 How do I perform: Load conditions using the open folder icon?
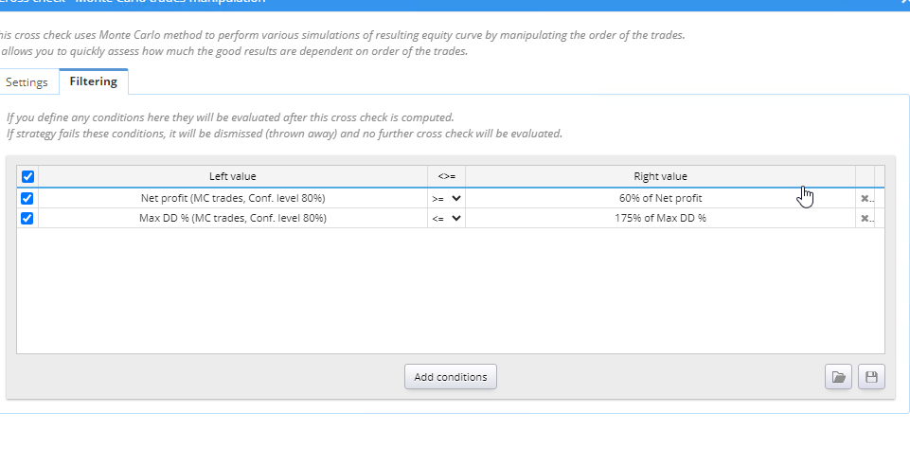(x=838, y=377)
